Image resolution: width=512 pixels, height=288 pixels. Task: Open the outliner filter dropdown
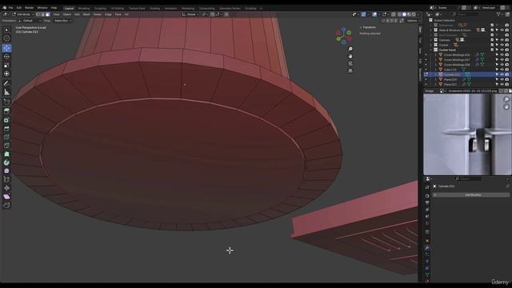point(499,14)
